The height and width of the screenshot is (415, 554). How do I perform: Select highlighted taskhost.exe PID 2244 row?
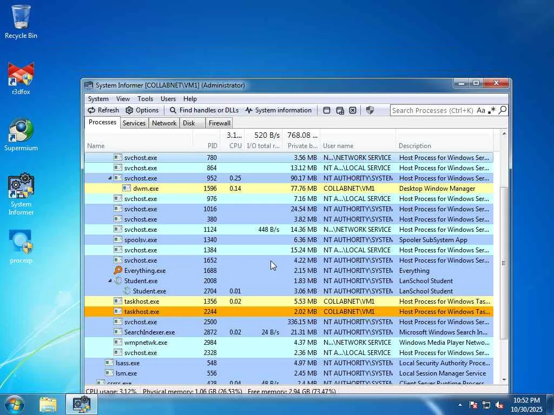289,312
